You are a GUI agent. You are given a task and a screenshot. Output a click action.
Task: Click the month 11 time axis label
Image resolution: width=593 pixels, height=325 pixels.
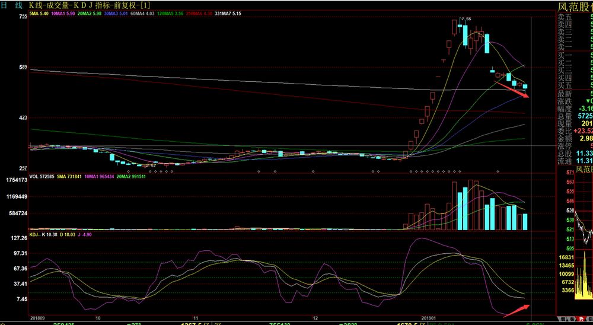click(196, 318)
